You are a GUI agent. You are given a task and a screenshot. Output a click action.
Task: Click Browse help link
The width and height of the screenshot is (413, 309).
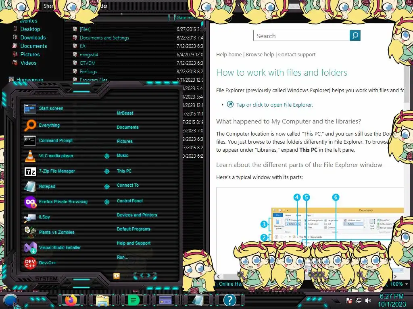coord(260,54)
